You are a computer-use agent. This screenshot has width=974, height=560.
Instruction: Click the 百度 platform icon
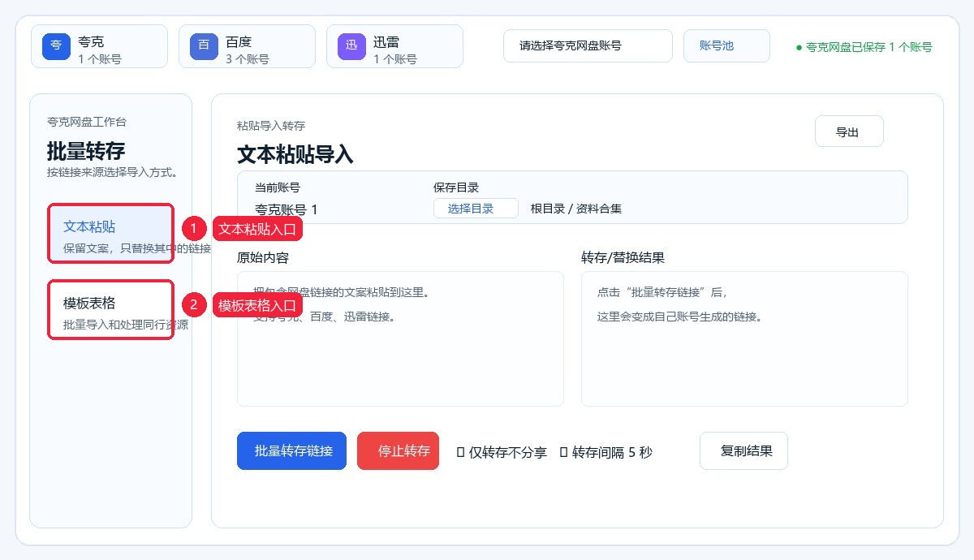point(204,45)
